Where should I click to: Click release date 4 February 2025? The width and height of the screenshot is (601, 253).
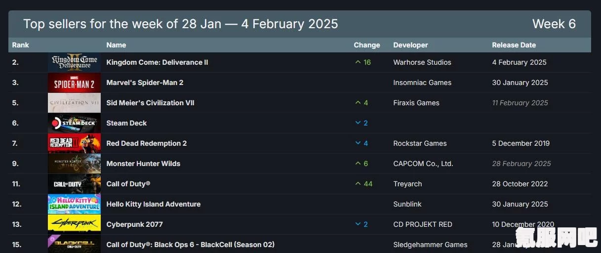(x=519, y=62)
